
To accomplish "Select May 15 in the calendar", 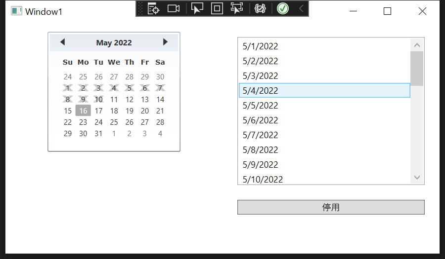I will pyautogui.click(x=68, y=111).
